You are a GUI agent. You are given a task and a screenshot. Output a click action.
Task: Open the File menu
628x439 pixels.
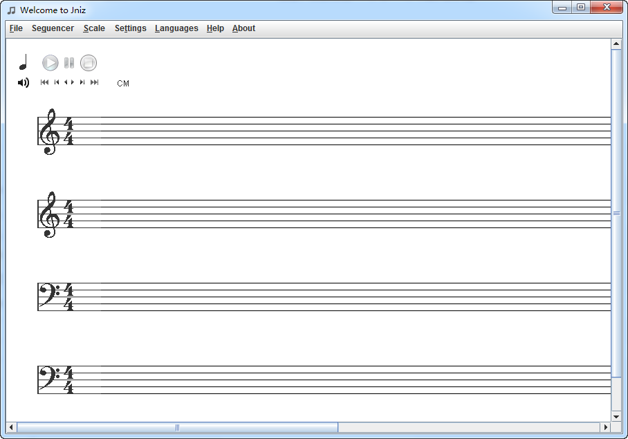click(15, 28)
